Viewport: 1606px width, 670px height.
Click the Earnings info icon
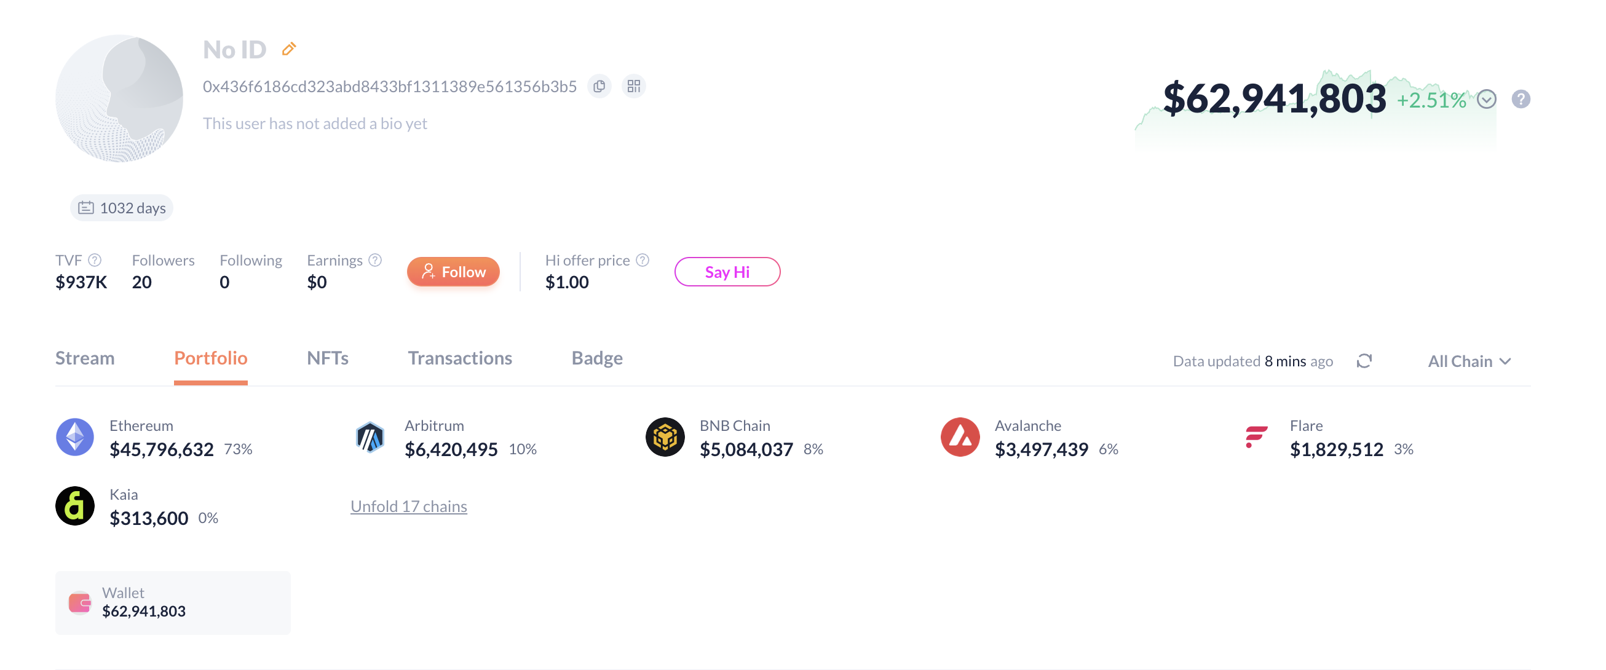pyautogui.click(x=374, y=260)
